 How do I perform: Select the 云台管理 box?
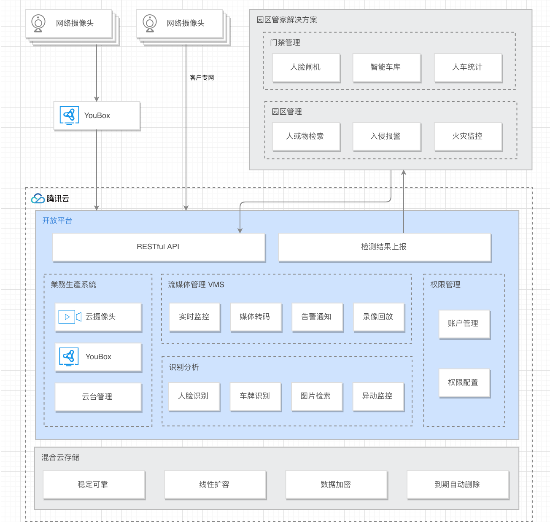[98, 397]
